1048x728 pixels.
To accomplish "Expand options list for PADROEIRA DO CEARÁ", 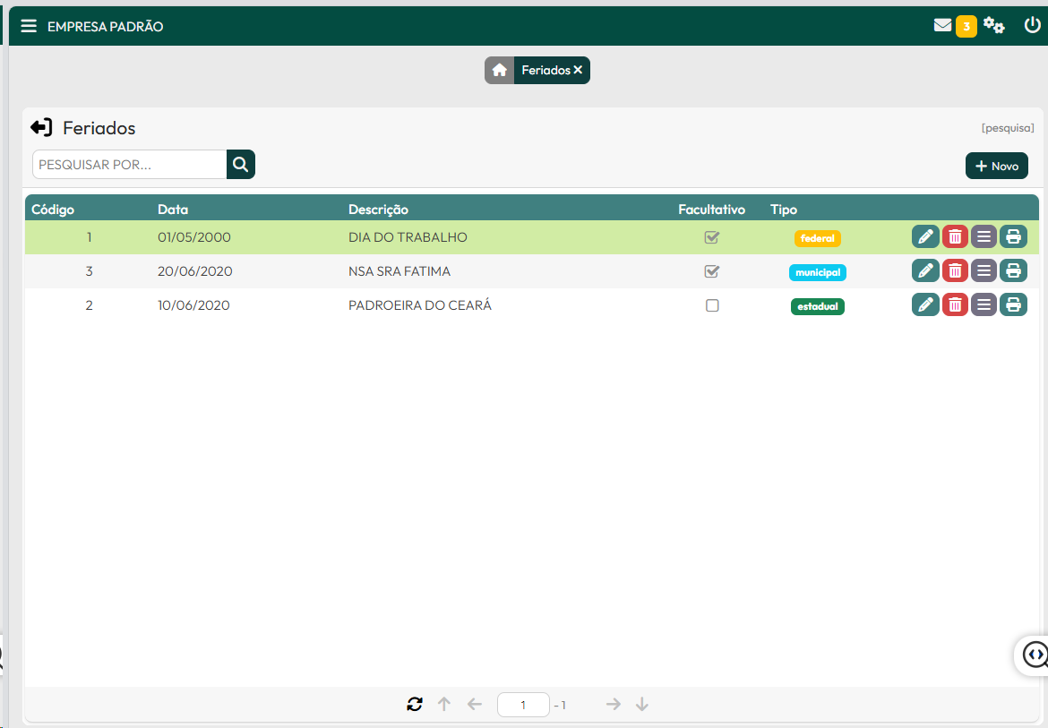I will pos(984,305).
